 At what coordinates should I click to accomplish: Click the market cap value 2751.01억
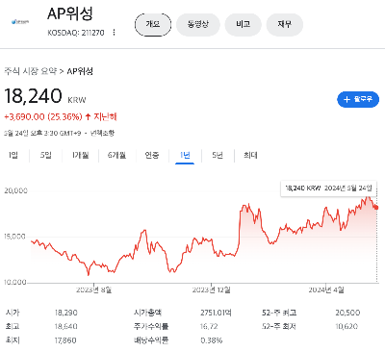[x=216, y=313]
